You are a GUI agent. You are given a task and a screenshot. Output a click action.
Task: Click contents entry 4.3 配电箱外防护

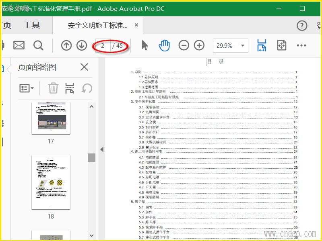pos(218,167)
